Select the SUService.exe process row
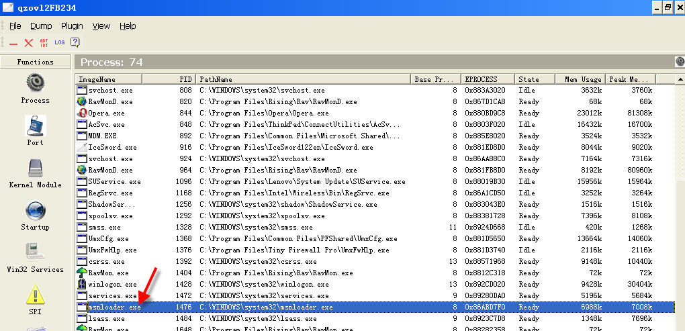Image resolution: width=685 pixels, height=331 pixels. (x=374, y=181)
